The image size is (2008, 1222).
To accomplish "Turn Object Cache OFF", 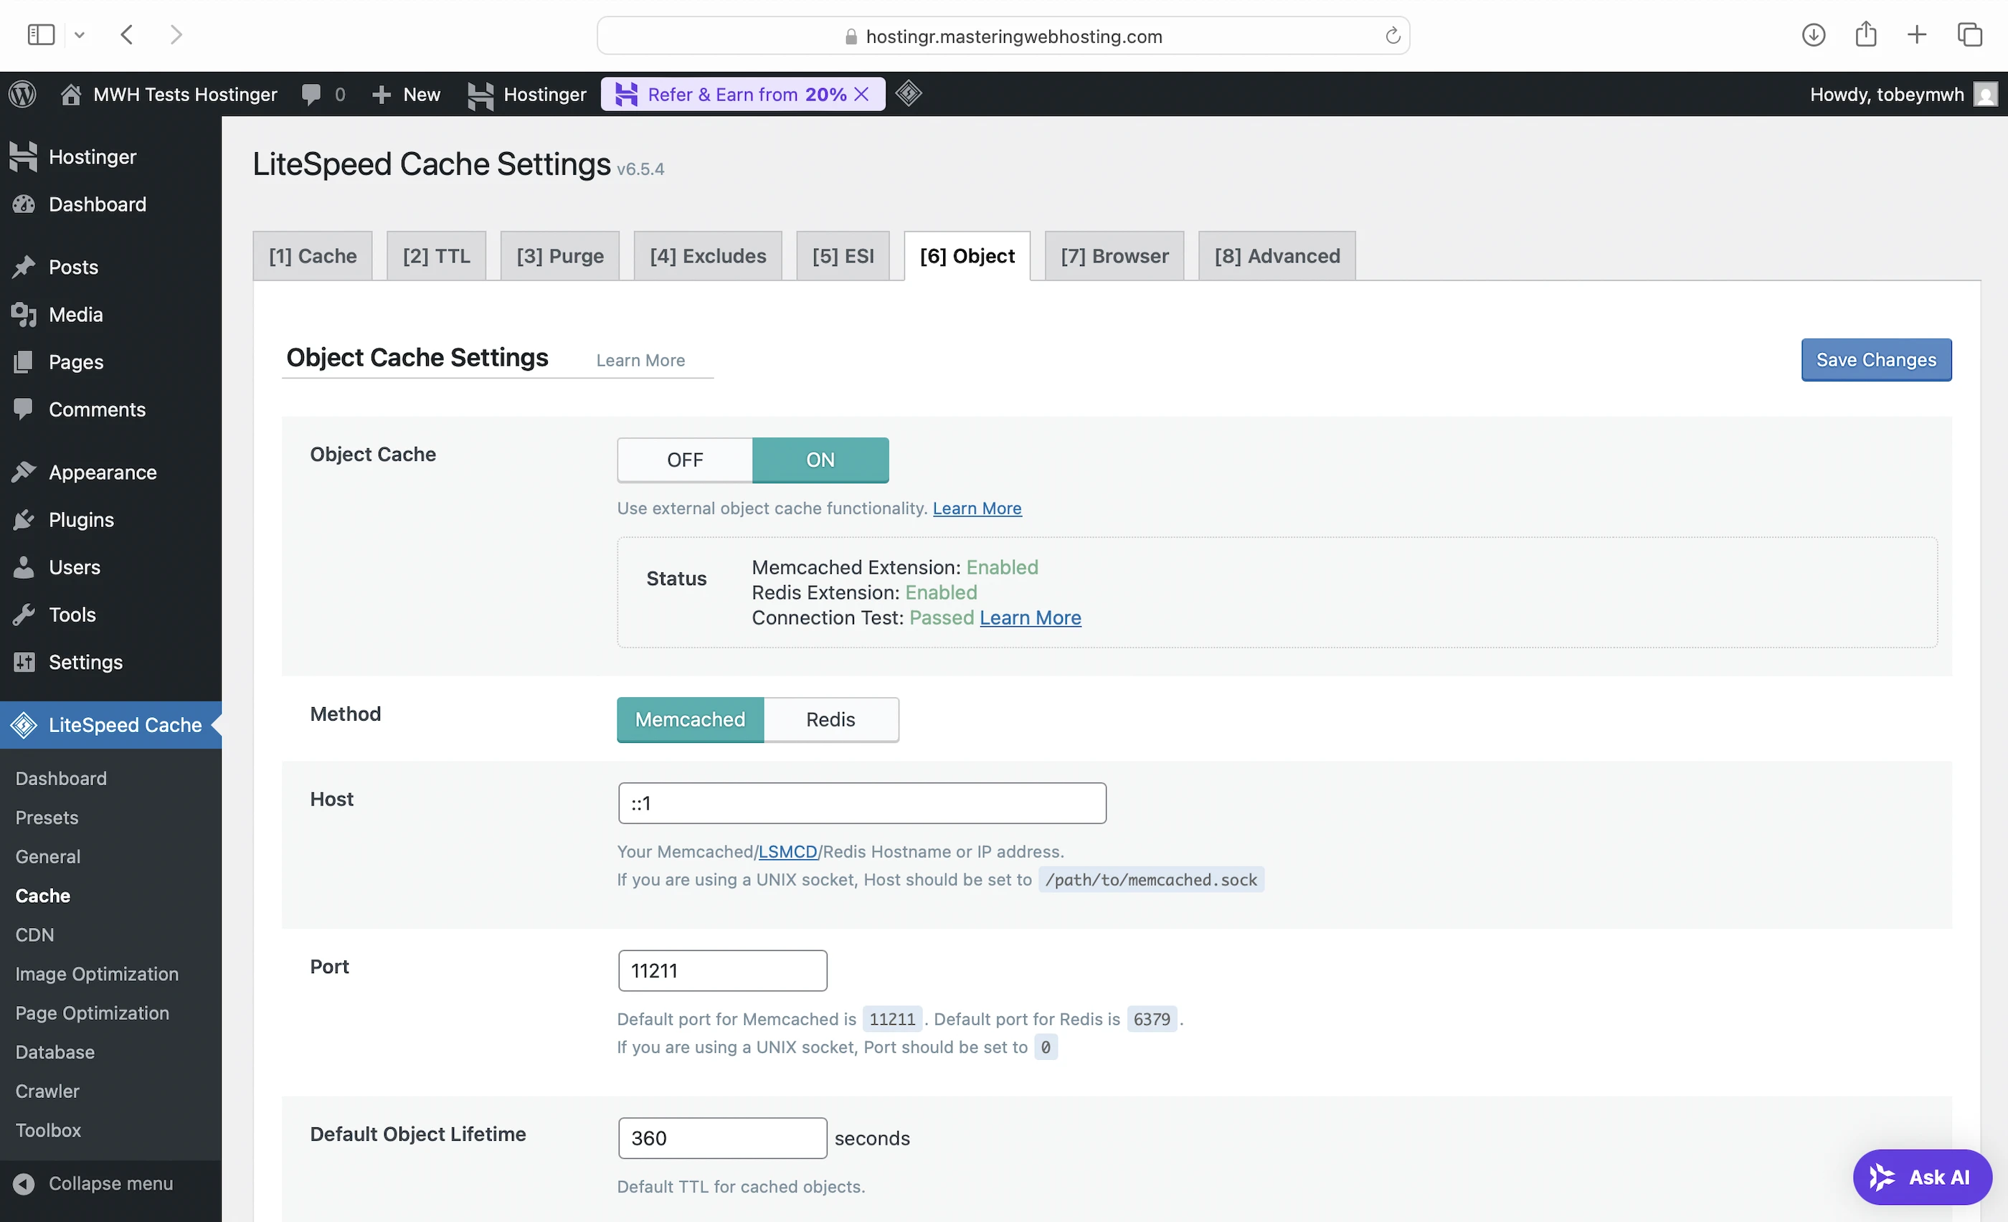I will point(685,460).
